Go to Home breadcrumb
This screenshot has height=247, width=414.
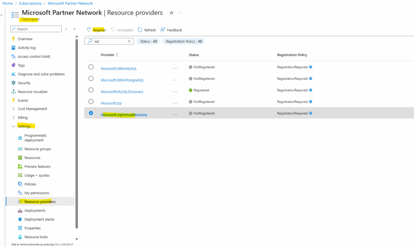tap(8, 3)
